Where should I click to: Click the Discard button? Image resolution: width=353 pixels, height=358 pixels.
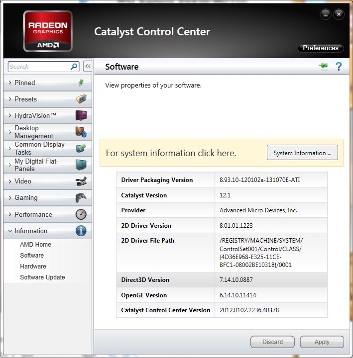click(272, 342)
